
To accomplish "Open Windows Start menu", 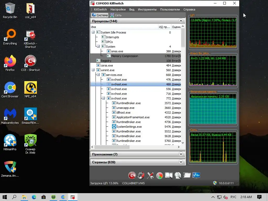I will point(5,197).
